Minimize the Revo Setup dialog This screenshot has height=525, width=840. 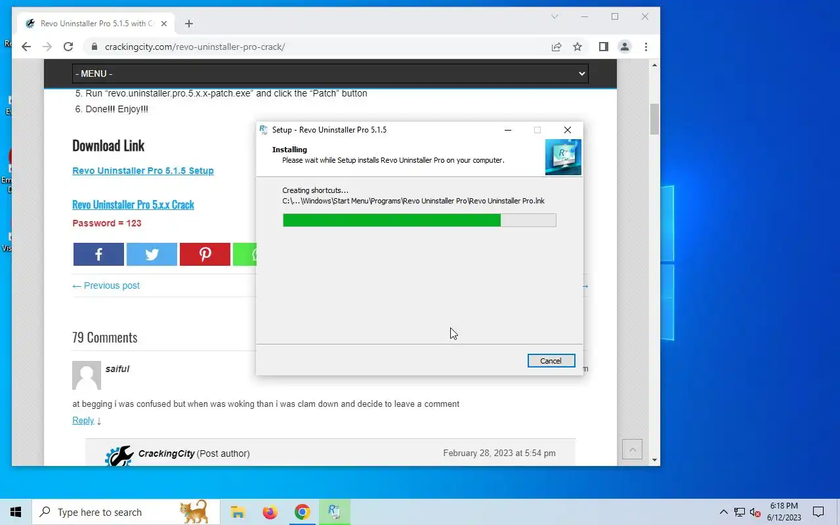(x=508, y=130)
